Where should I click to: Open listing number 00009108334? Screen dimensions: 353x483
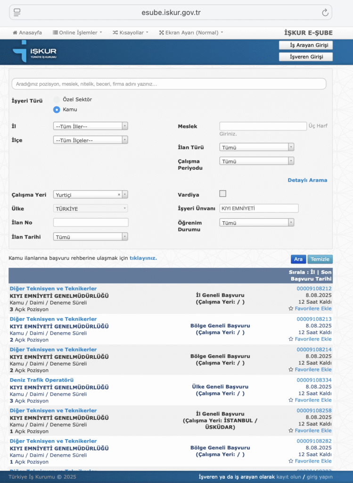314,380
